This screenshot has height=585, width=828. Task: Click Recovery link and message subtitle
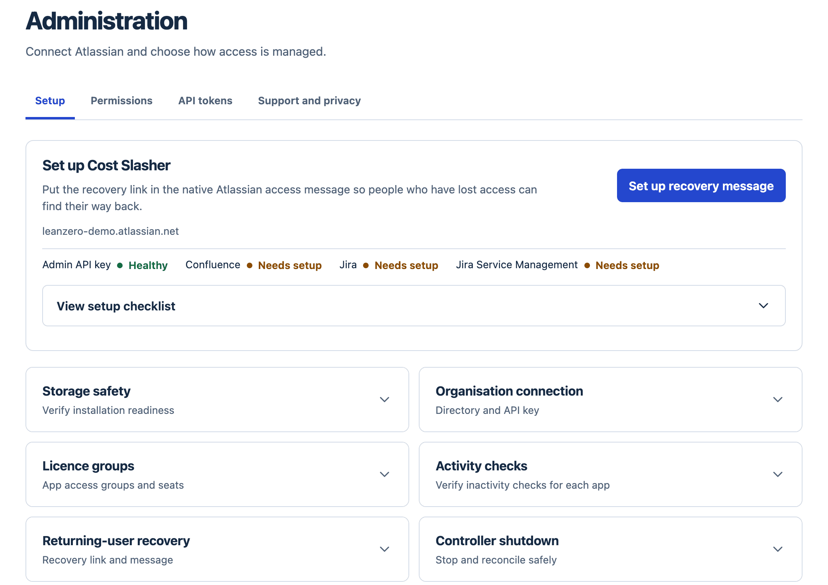click(107, 560)
